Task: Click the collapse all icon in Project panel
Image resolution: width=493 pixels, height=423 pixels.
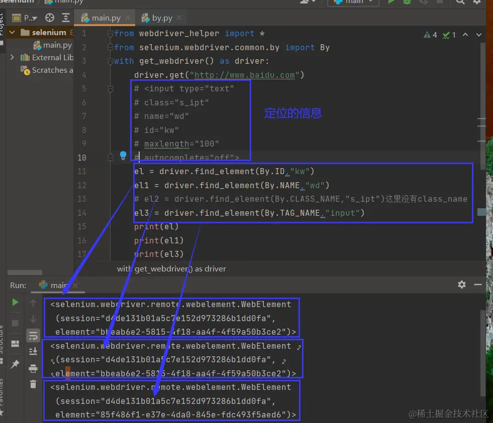Action: pyautogui.click(x=65, y=18)
